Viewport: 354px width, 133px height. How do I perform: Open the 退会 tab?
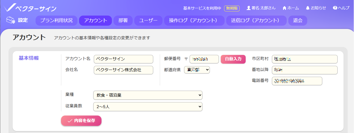point(298,21)
